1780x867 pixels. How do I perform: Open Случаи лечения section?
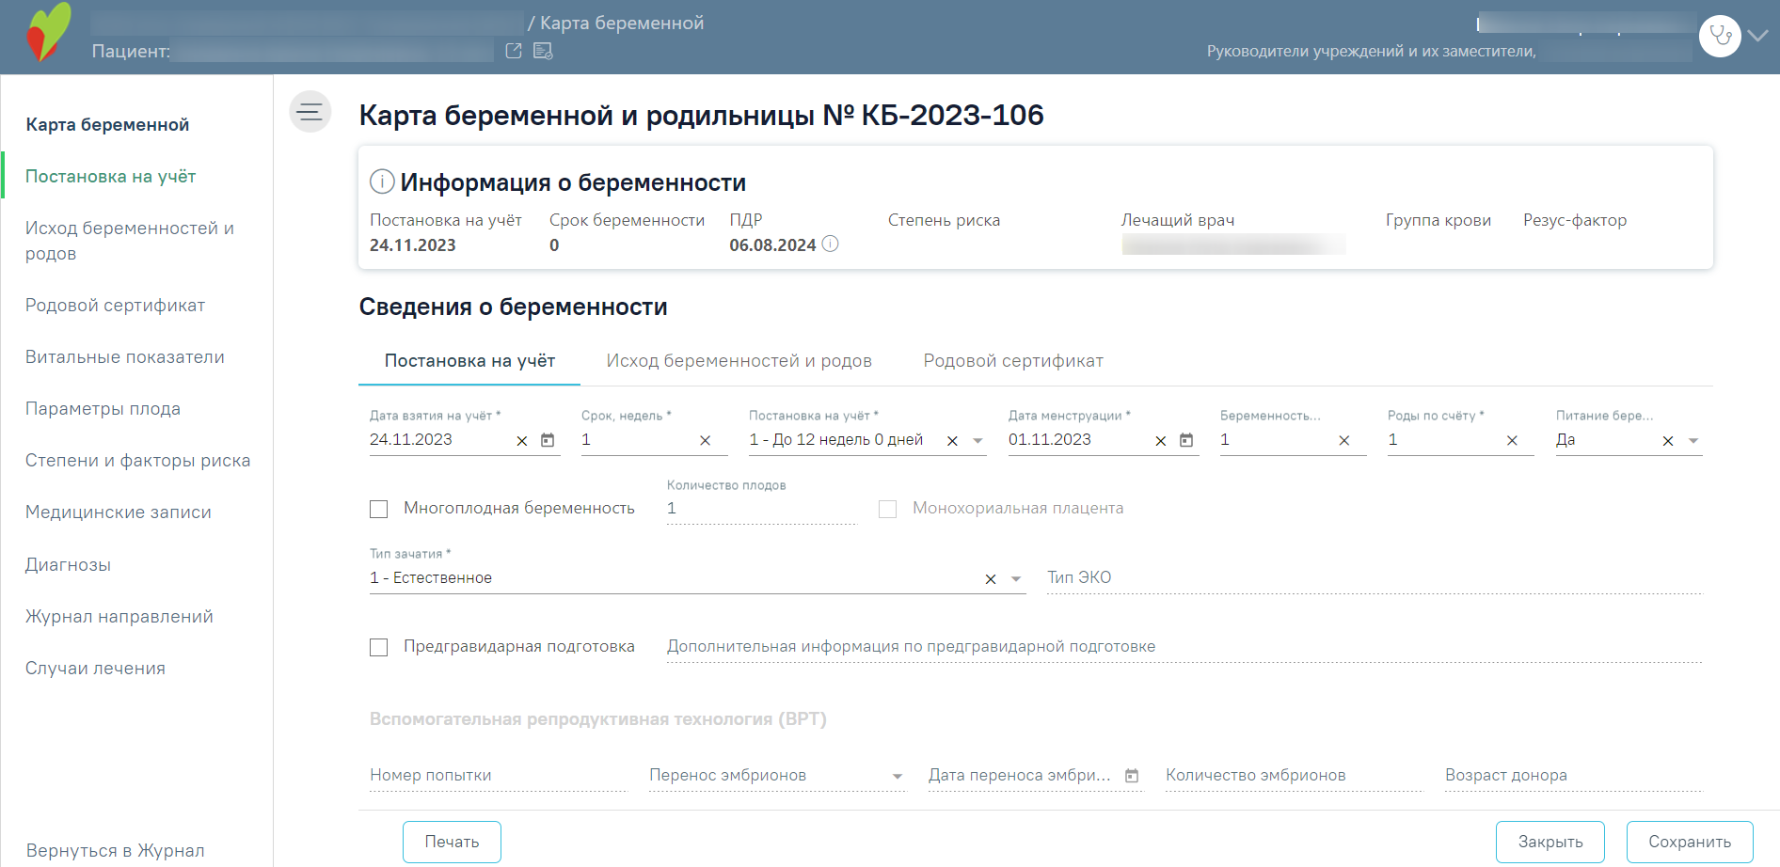[x=95, y=668]
